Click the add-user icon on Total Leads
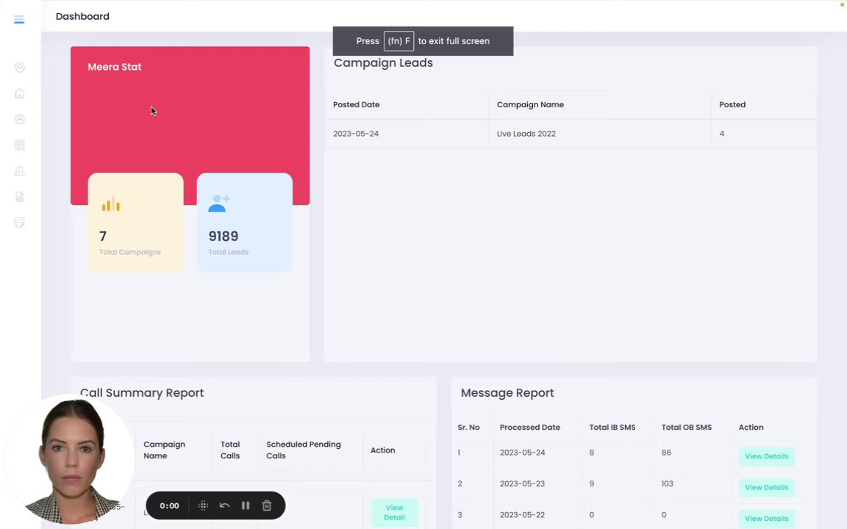 (219, 204)
